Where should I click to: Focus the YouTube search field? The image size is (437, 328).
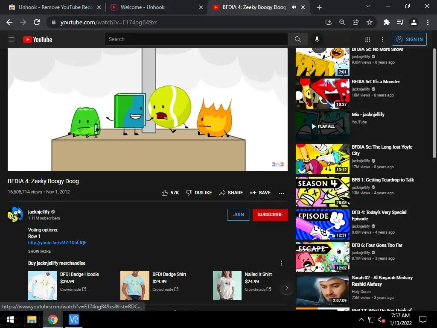196,39
